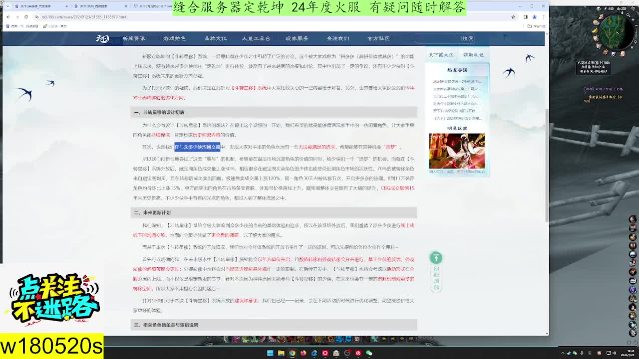
Task: Open the bookmarks folder at far right
Action: (x=537, y=26)
